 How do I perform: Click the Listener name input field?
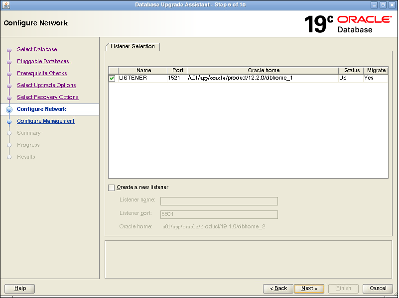tap(219, 201)
